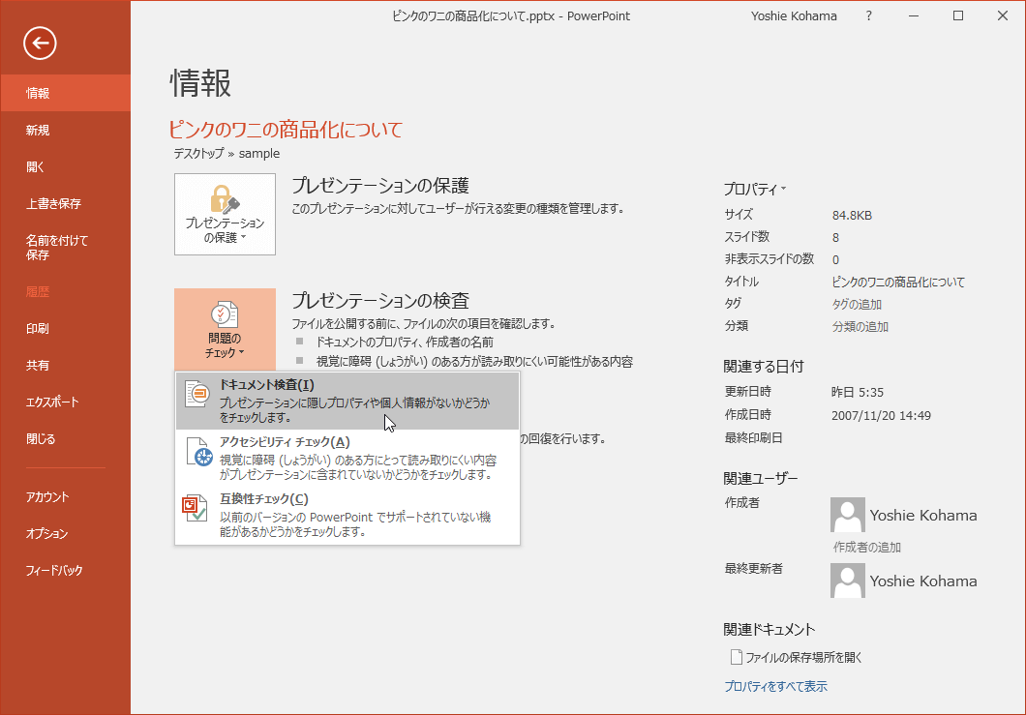The width and height of the screenshot is (1026, 715).
Task: Open プレゼンテーションの保護 options
Action: click(224, 214)
